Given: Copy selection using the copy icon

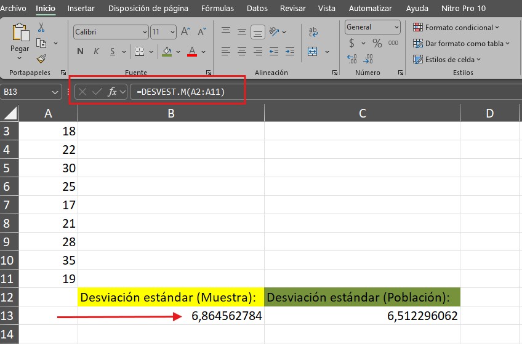Looking at the screenshot, I should [x=41, y=43].
